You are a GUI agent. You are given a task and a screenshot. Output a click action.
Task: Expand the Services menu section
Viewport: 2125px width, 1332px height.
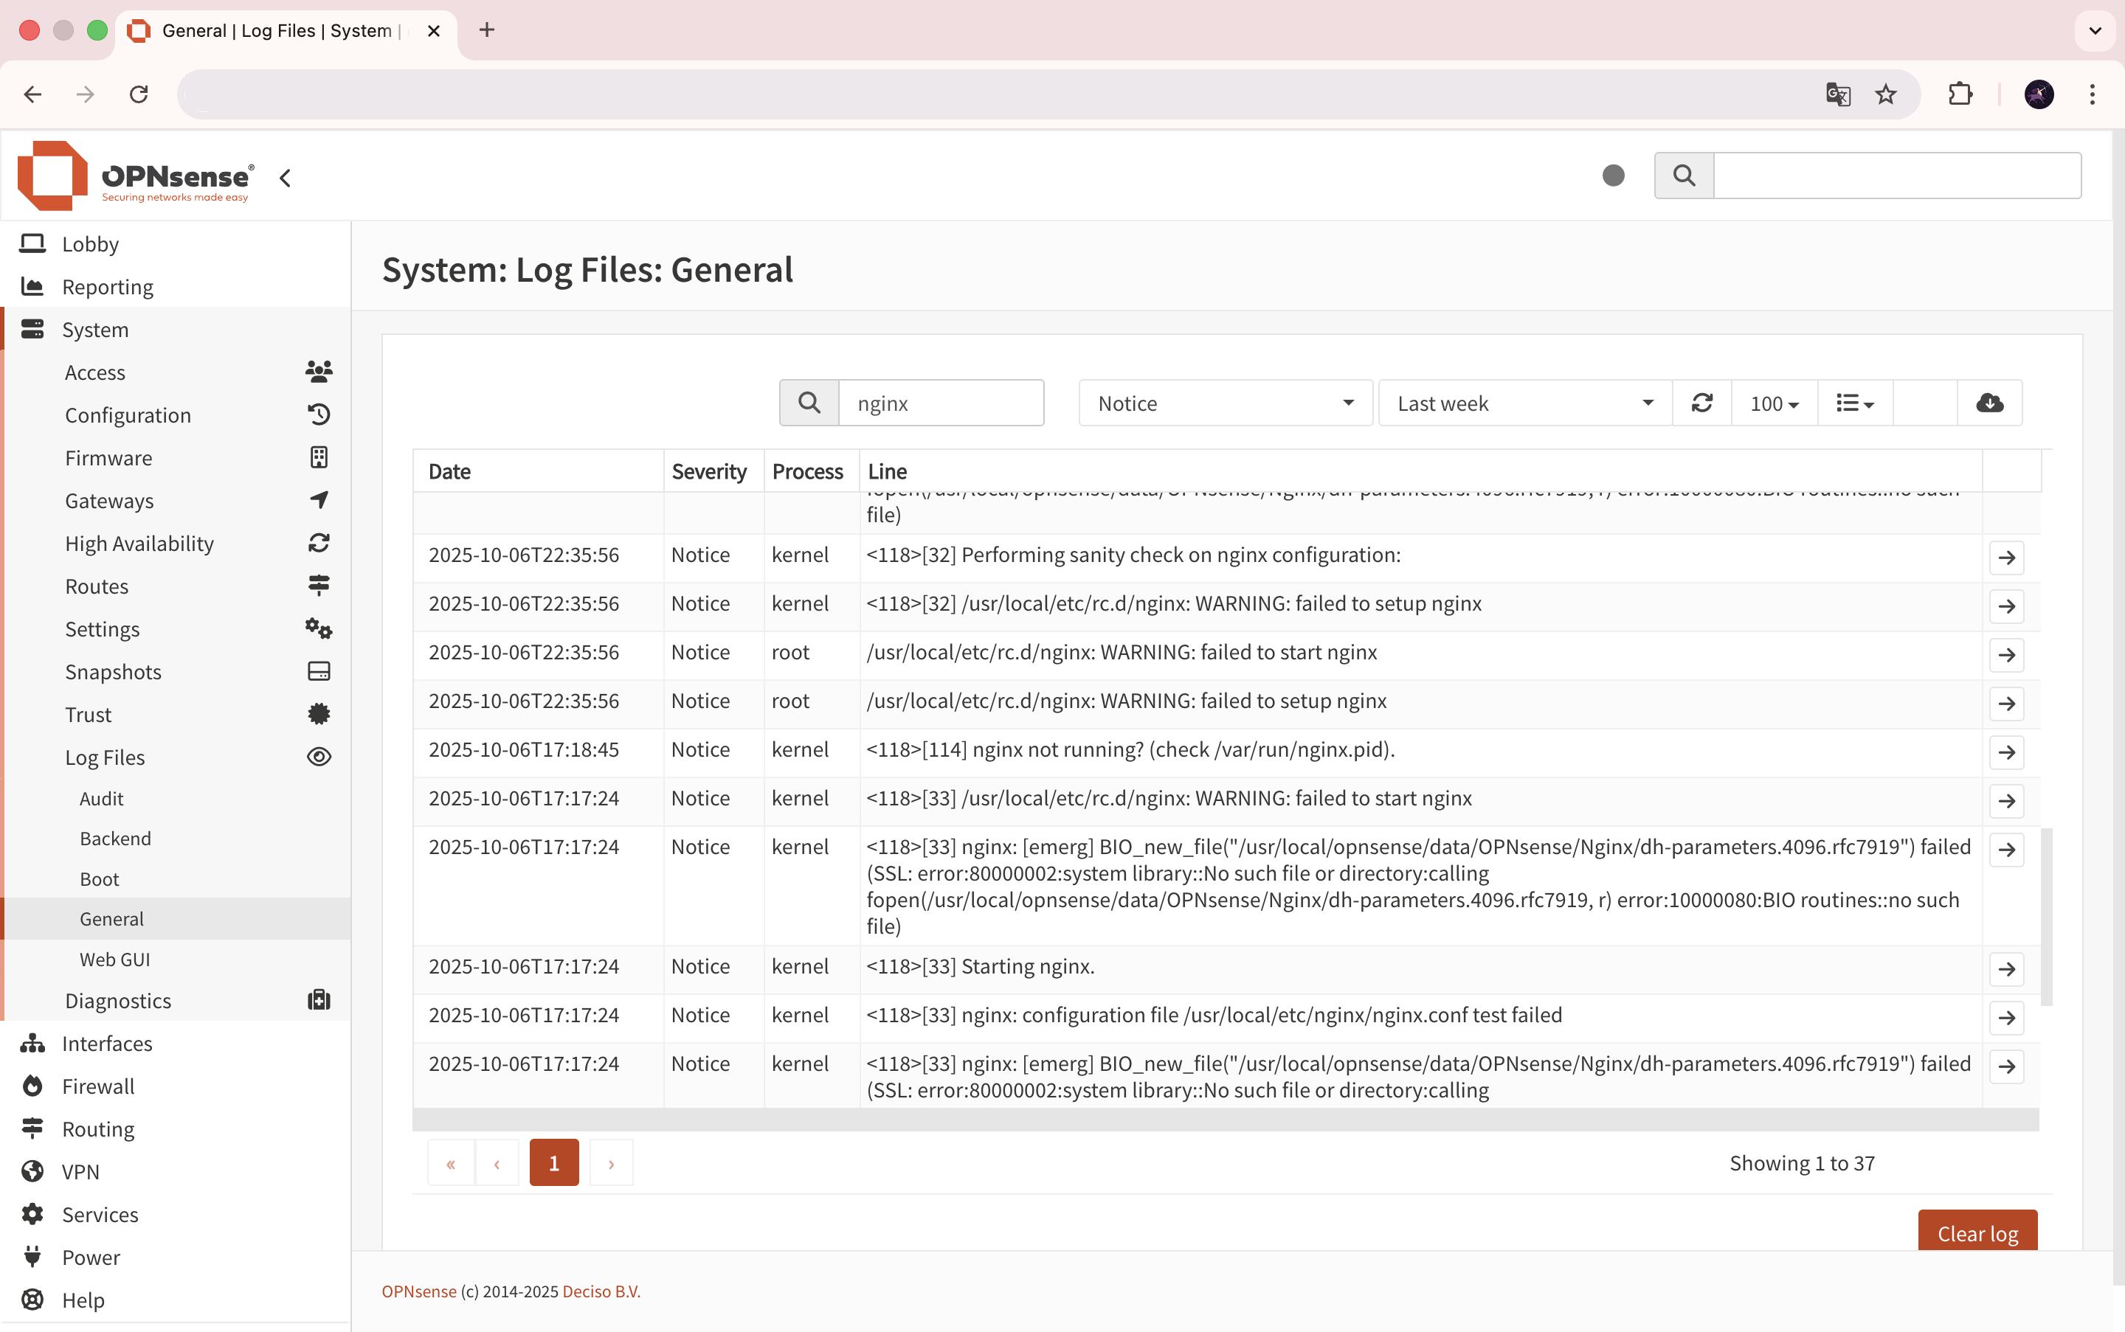coord(176,1215)
